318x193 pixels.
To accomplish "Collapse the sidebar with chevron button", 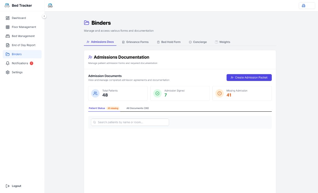I will tap(44, 16).
